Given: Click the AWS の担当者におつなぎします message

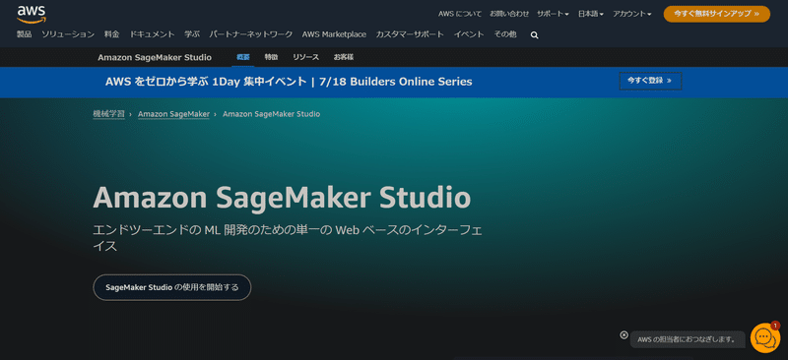Looking at the screenshot, I should (x=687, y=340).
